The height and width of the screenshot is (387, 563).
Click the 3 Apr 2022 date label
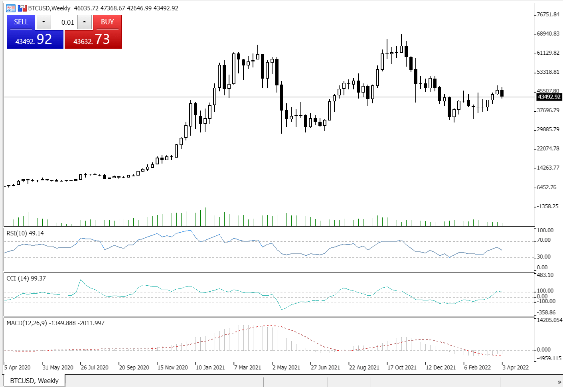(x=516, y=367)
